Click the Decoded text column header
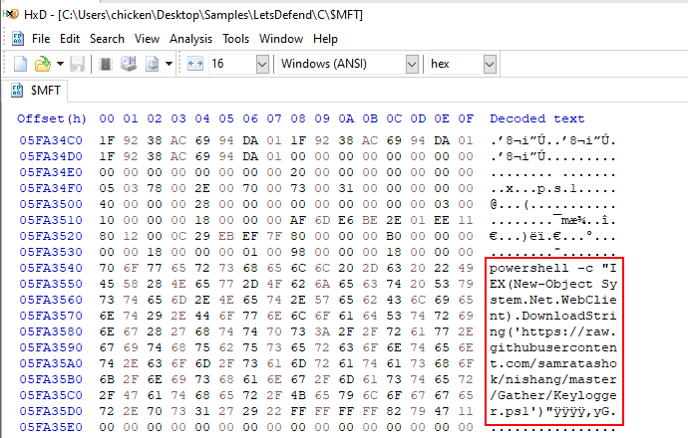 pyautogui.click(x=537, y=118)
